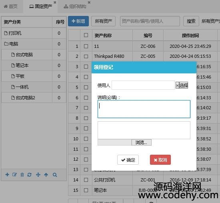Click the magnifier search icon under category tree
220x203 pixels.
tap(55, 175)
